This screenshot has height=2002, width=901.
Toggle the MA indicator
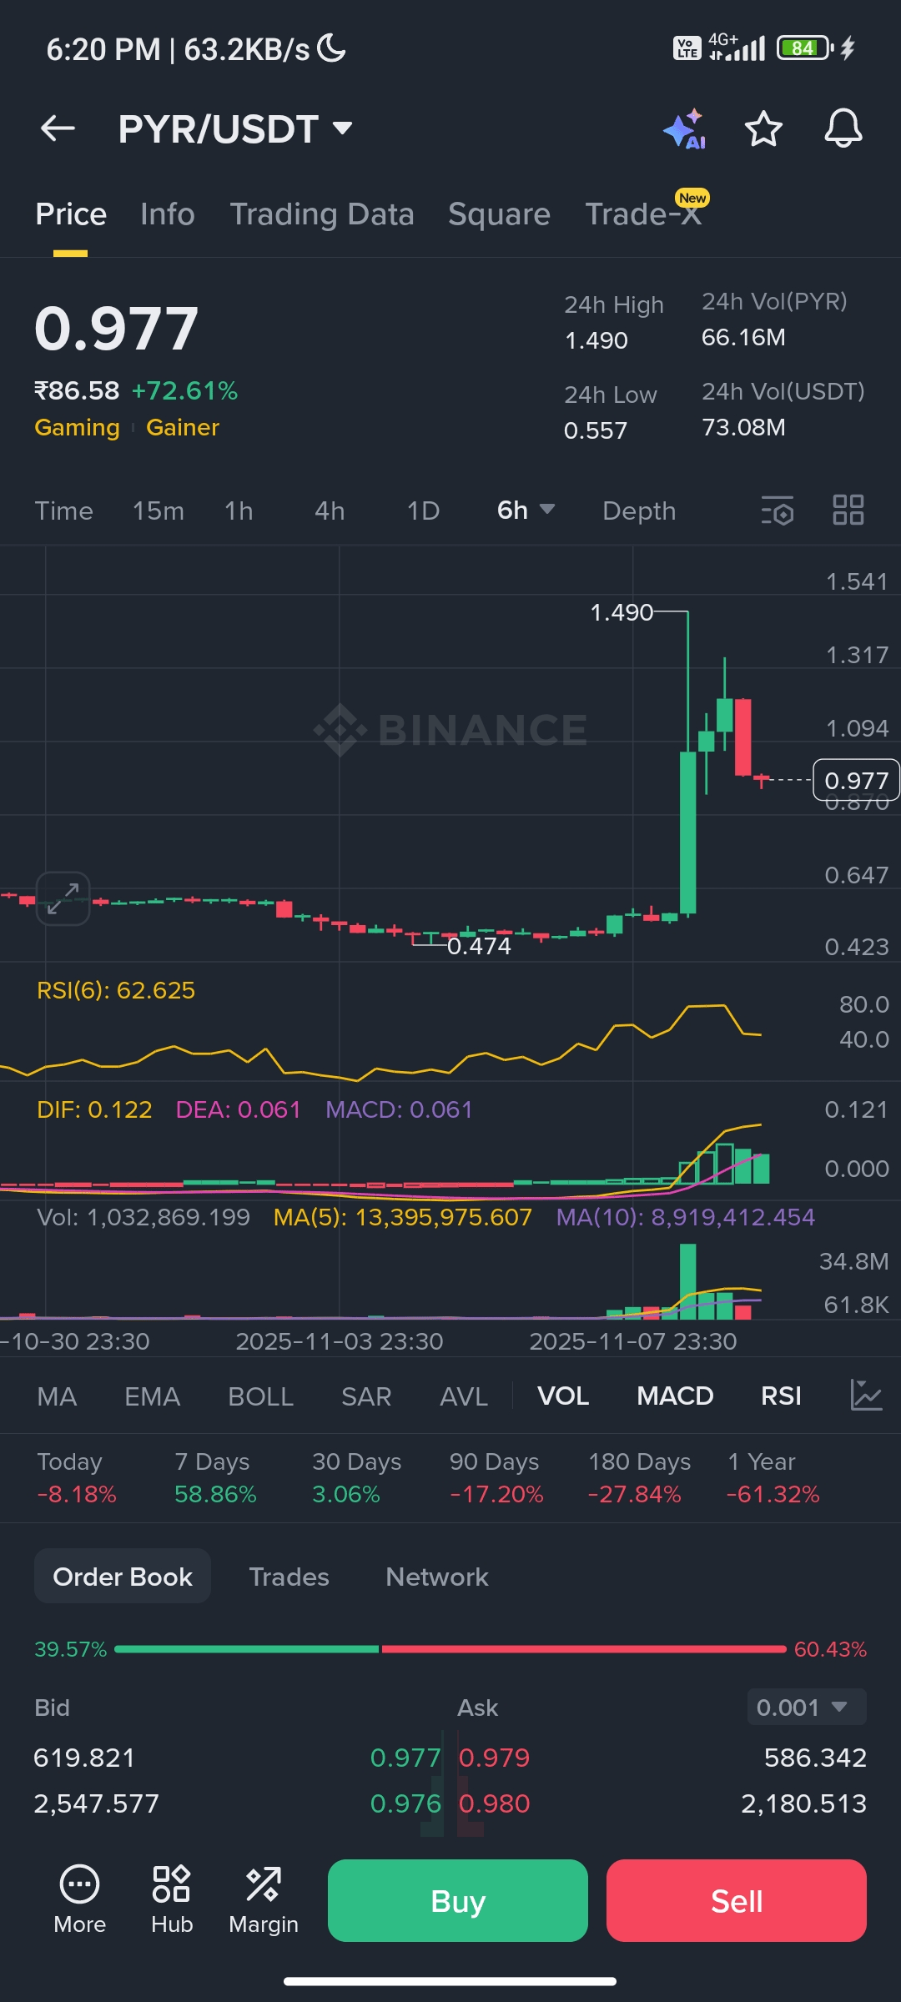57,1396
